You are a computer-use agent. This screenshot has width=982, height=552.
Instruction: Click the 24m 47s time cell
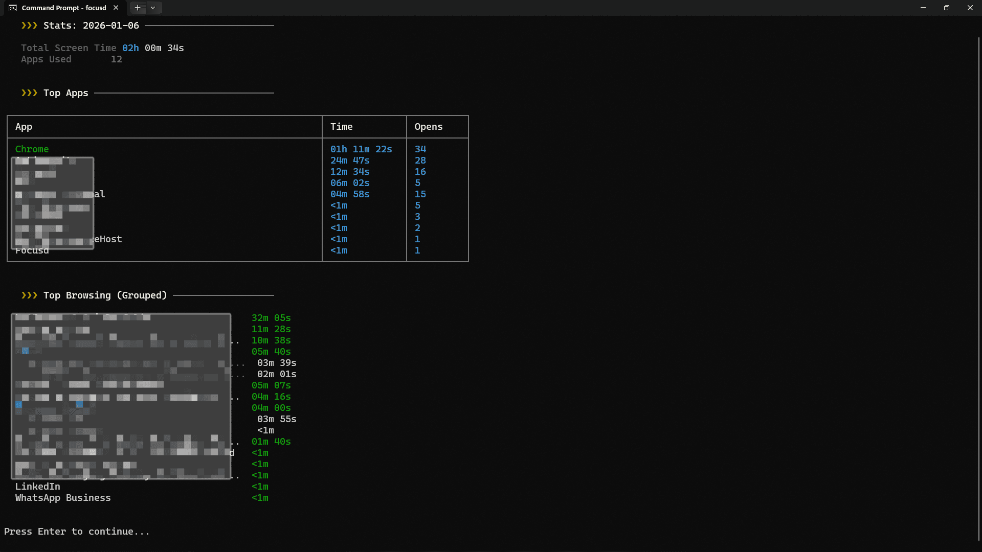point(350,160)
